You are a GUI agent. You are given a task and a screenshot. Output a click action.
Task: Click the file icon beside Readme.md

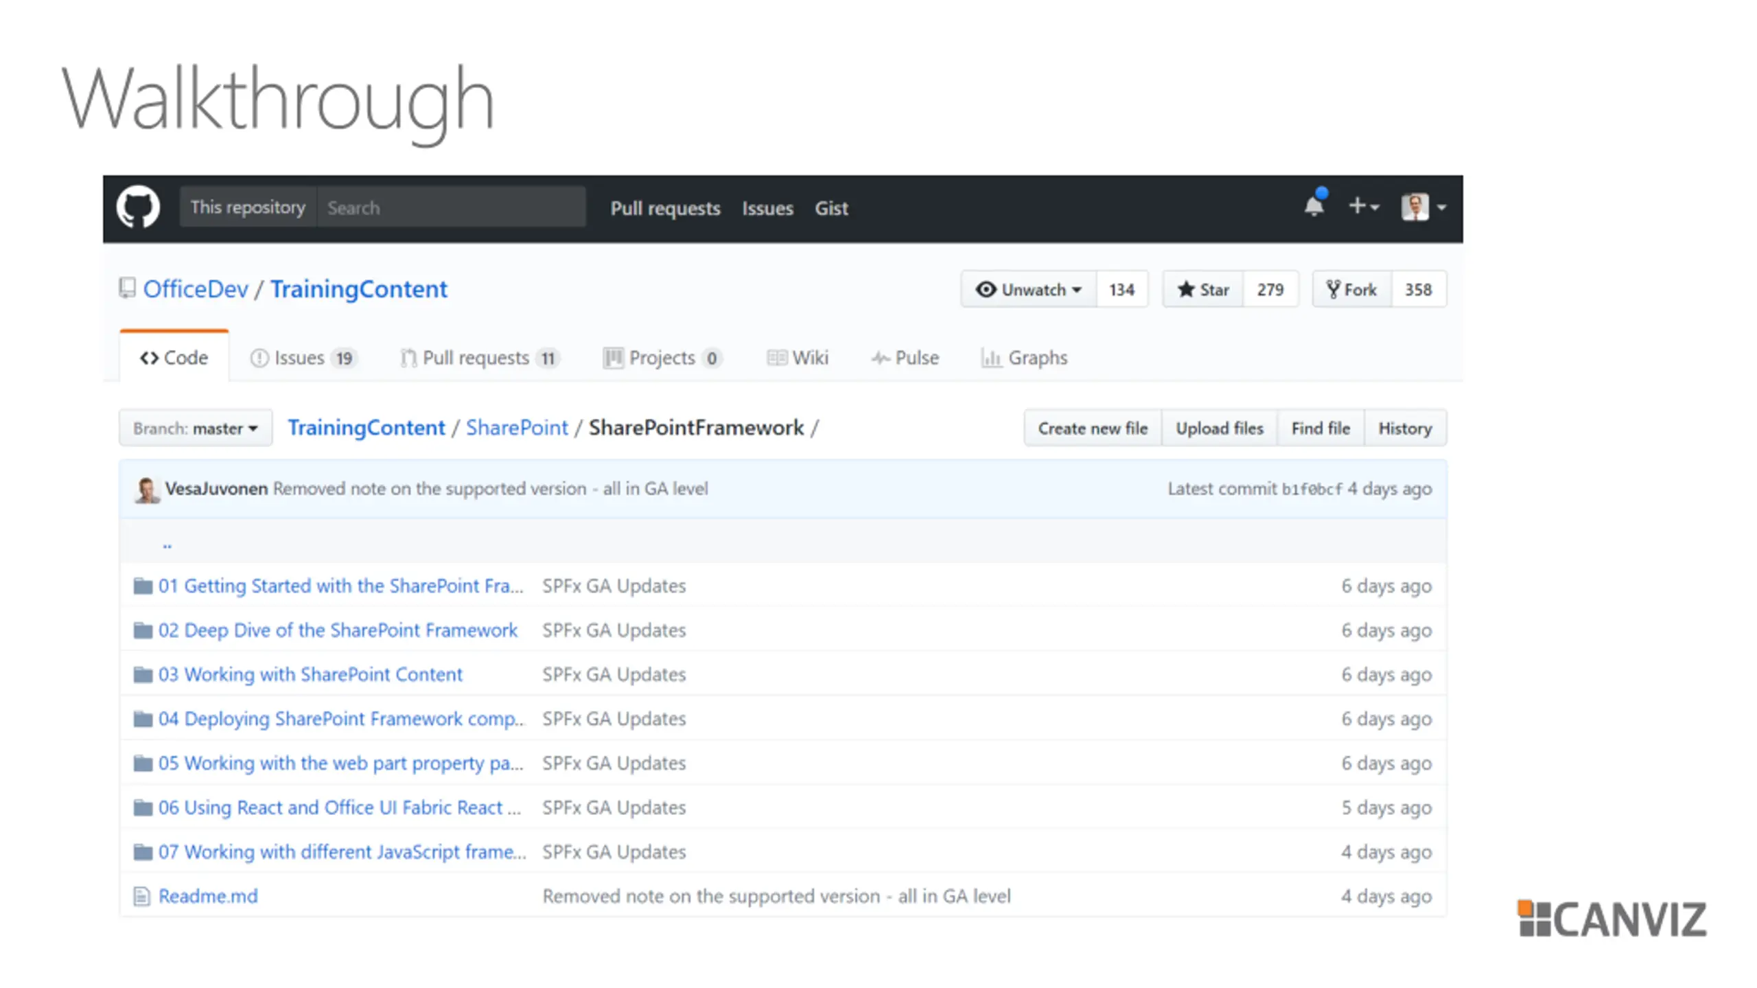(x=141, y=896)
